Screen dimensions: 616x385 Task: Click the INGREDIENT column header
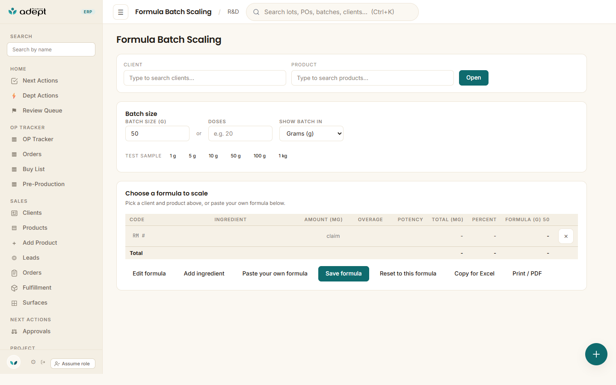click(x=231, y=220)
